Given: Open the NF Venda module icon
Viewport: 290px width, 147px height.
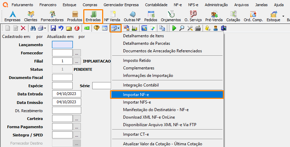Looking at the screenshot, I should tap(112, 16).
